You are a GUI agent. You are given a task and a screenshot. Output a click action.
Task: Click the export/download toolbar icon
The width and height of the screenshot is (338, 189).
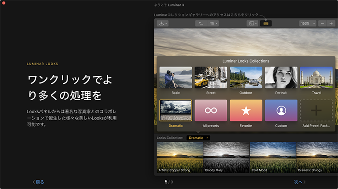(161, 23)
